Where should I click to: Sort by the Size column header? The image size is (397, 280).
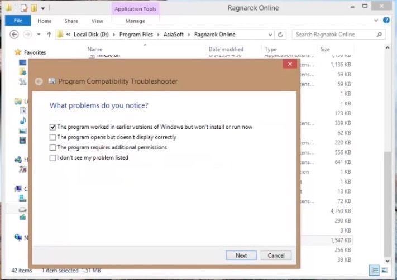325,49
